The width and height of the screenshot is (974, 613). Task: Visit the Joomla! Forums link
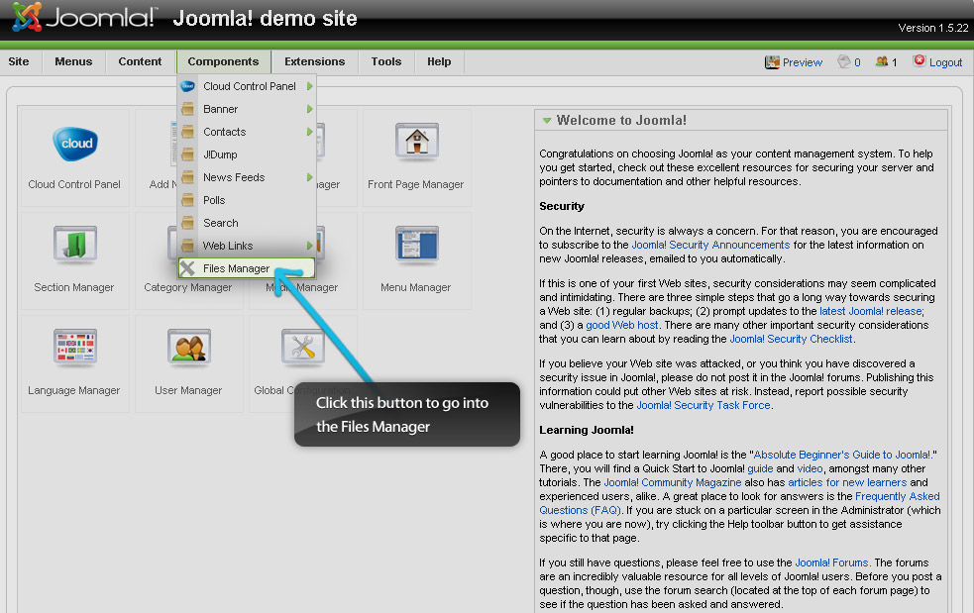(831, 562)
